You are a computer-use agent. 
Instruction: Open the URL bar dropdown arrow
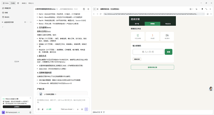tap(203, 14)
